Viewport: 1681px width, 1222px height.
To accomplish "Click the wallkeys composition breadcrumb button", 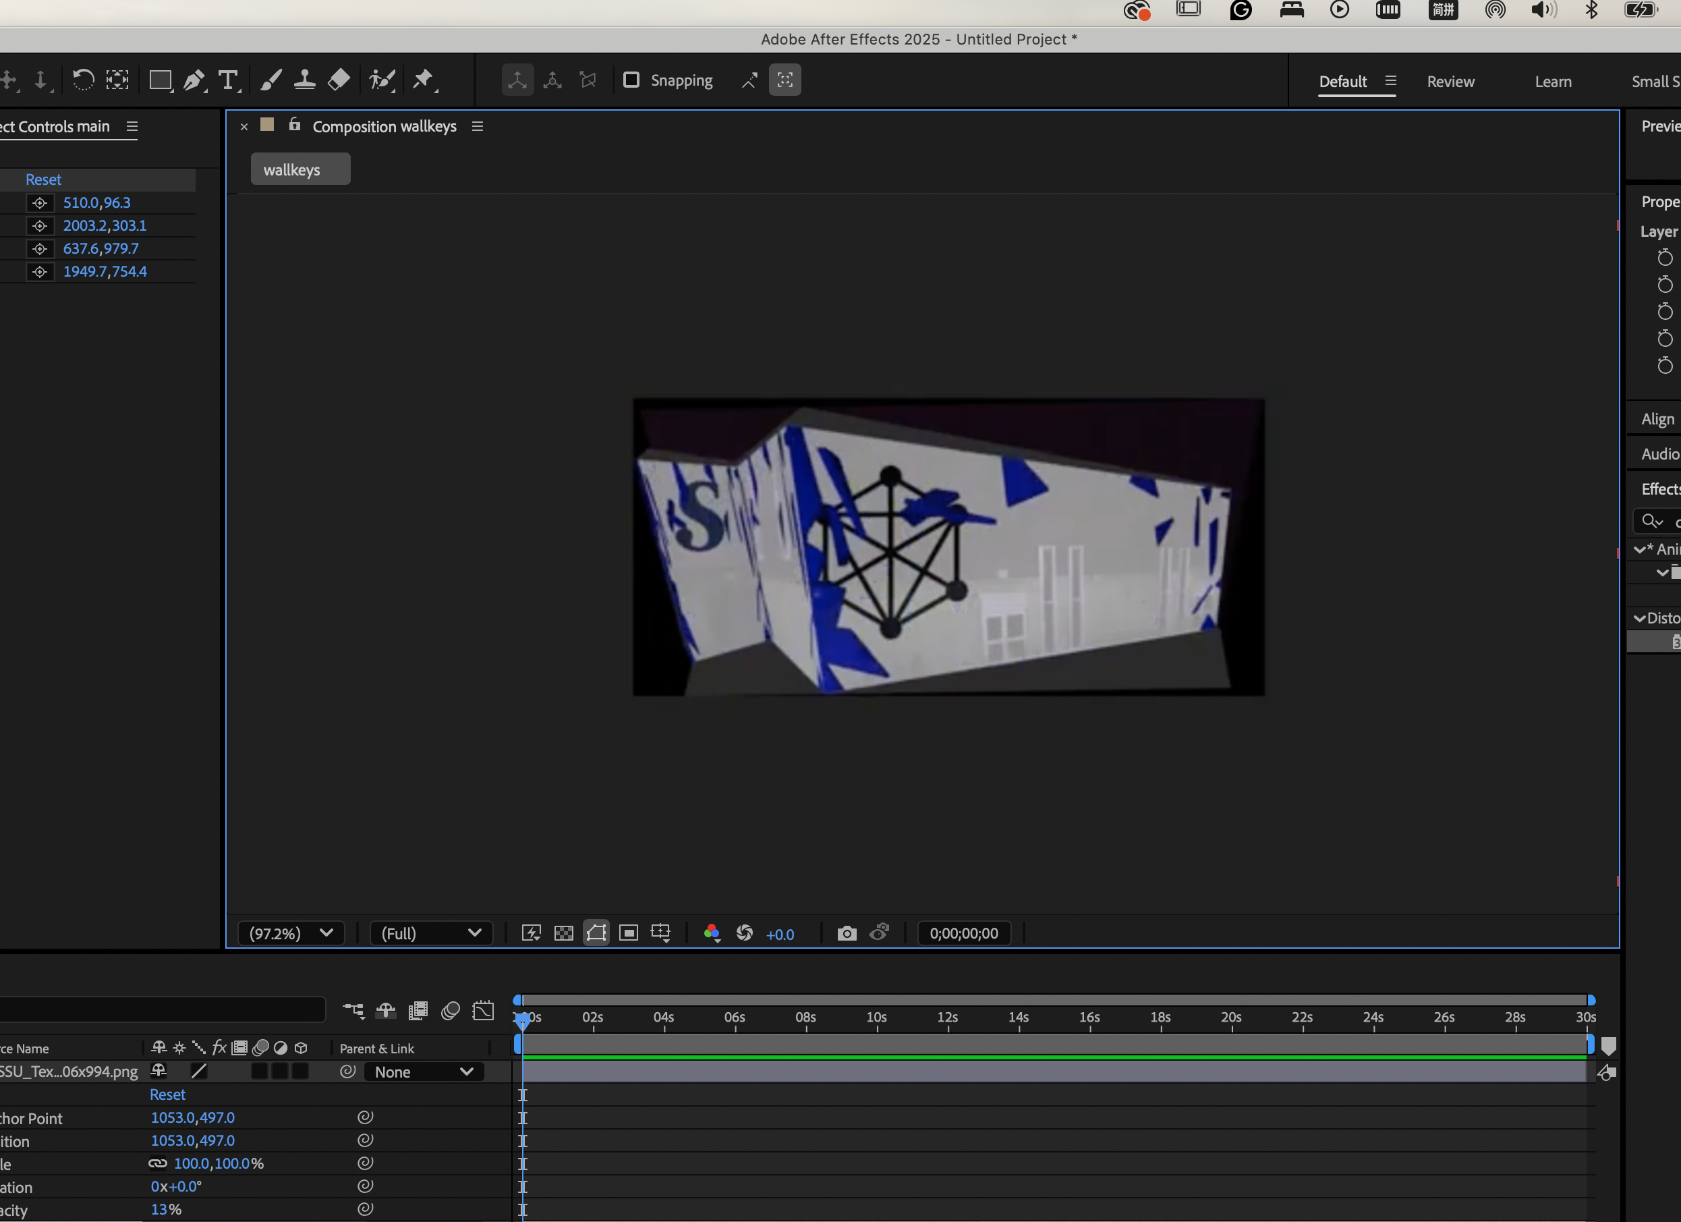I will 300,170.
